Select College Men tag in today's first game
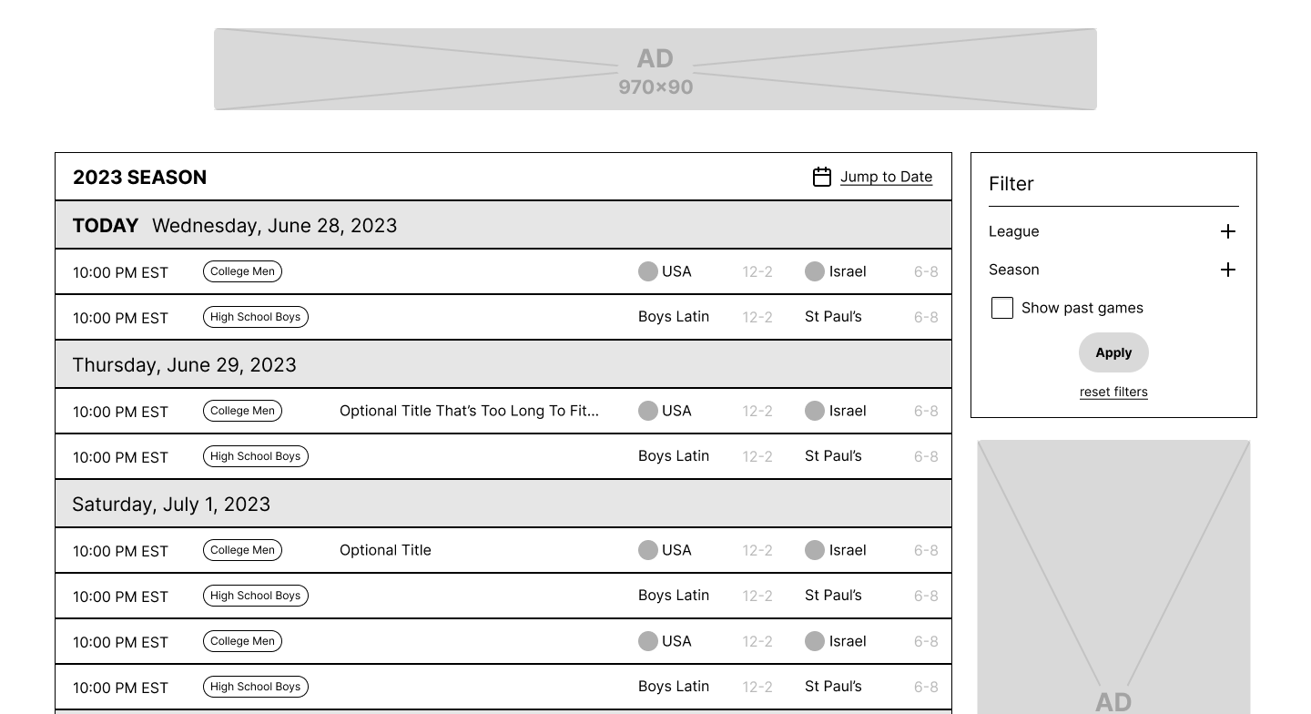Screen dimensions: 1311x714 (x=242, y=271)
